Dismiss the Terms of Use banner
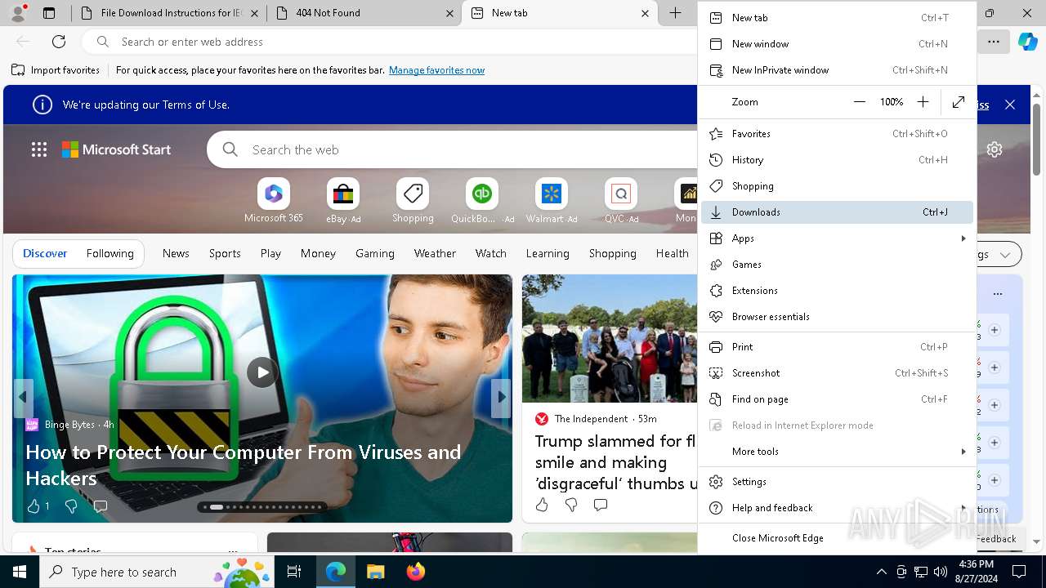The image size is (1046, 588). tap(1010, 105)
